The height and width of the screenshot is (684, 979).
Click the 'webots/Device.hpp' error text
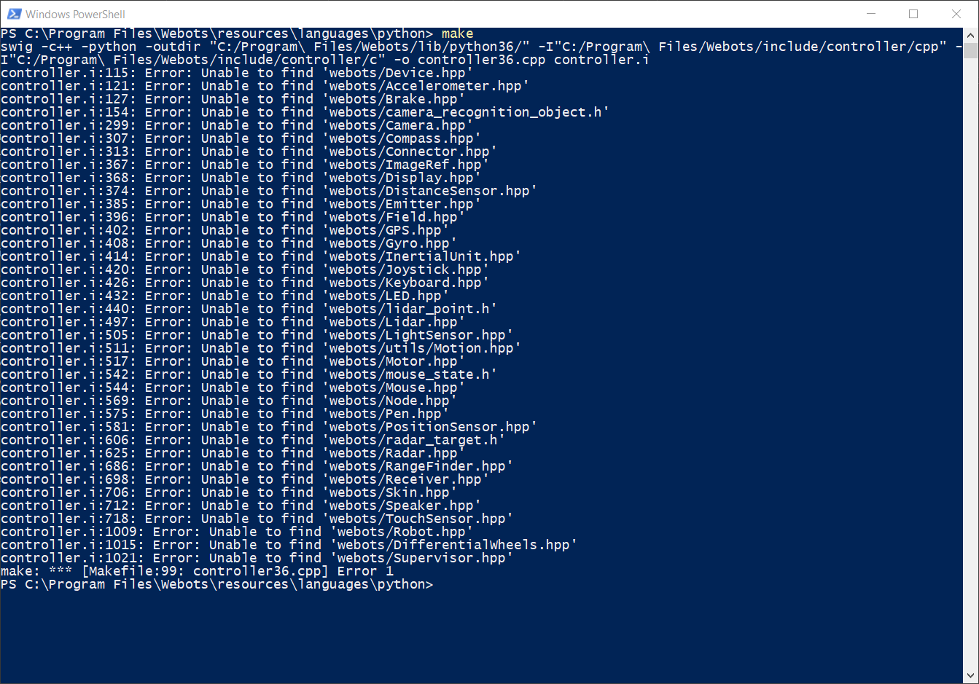coord(397,73)
